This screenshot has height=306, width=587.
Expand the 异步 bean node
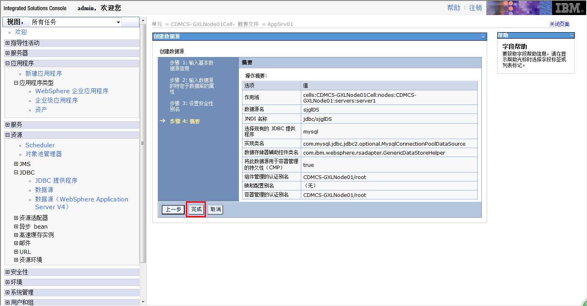click(x=16, y=227)
